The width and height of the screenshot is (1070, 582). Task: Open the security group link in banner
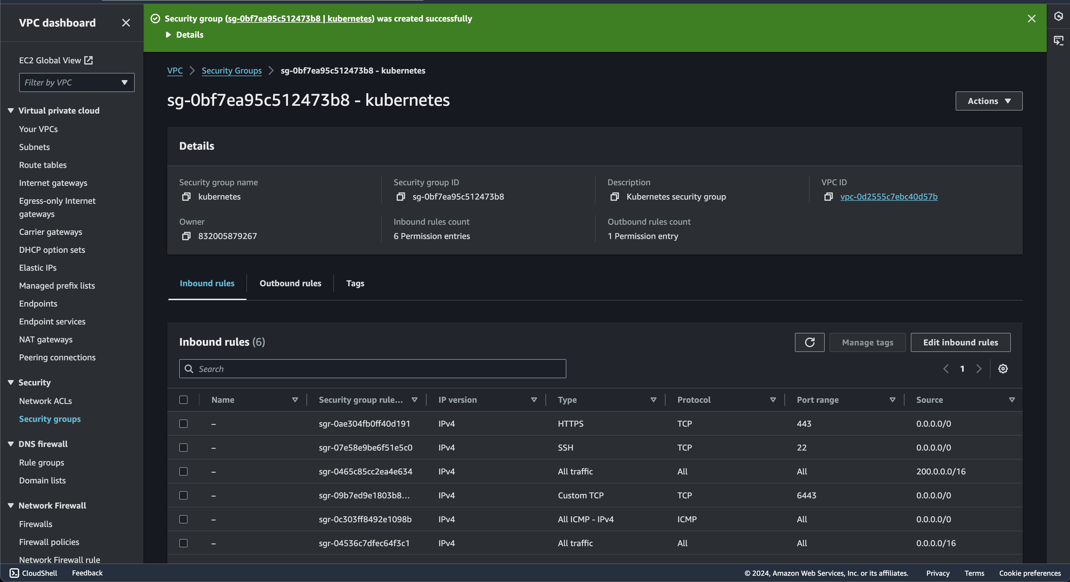coord(300,19)
